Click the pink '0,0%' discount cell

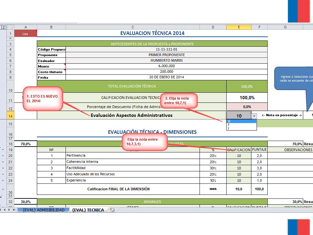coord(247,107)
